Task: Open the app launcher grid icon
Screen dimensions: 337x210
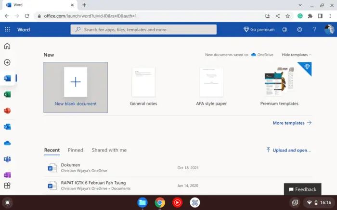Action: pyautogui.click(x=7, y=29)
